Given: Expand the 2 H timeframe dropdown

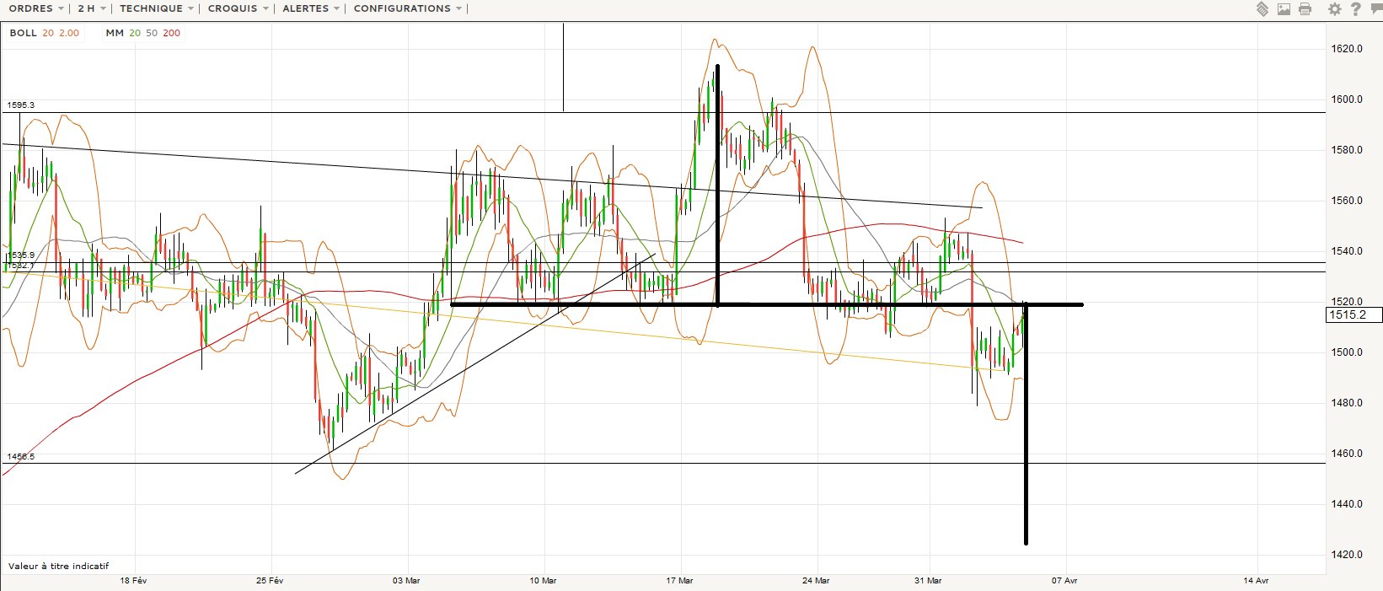Looking at the screenshot, I should point(92,8).
